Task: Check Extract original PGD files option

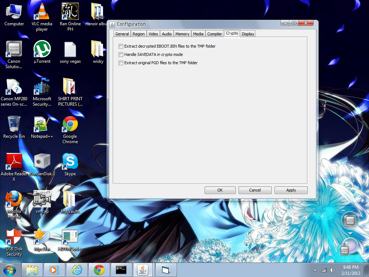Action: [x=121, y=63]
